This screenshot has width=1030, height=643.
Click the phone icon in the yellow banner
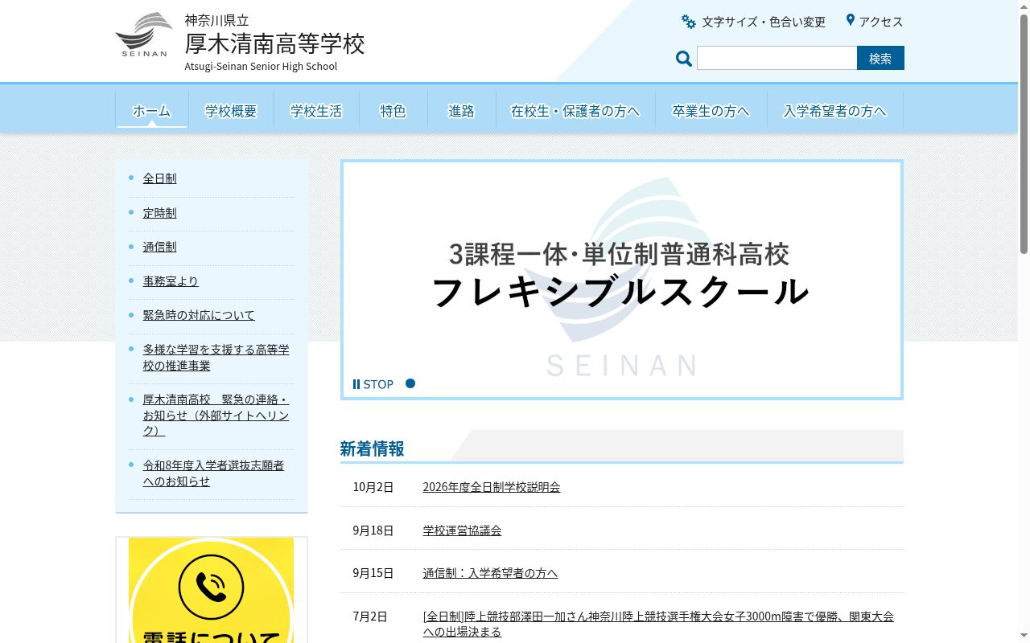point(211,586)
